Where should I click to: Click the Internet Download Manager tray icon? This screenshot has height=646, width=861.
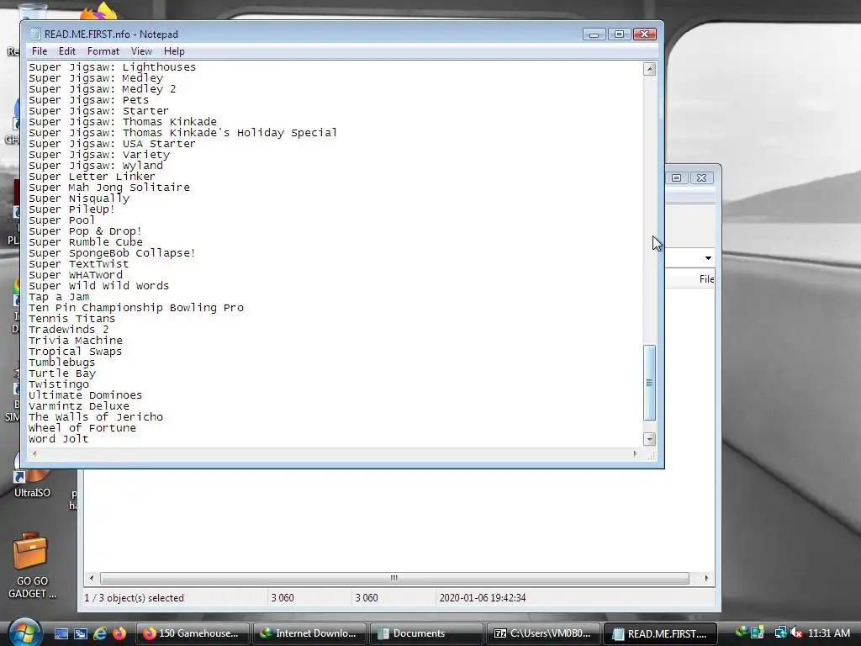tap(741, 633)
